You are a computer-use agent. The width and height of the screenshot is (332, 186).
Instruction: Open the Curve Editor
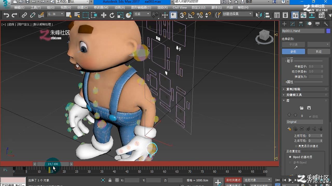303,15
